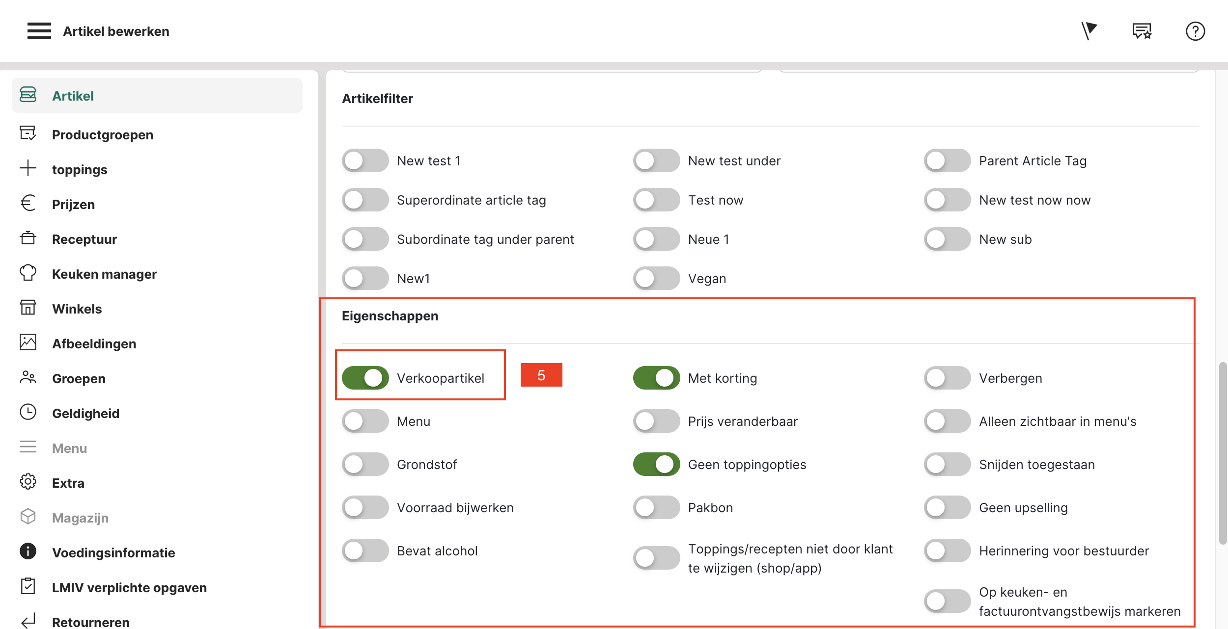Click the Extra gear icon
1228x629 pixels.
click(x=28, y=482)
